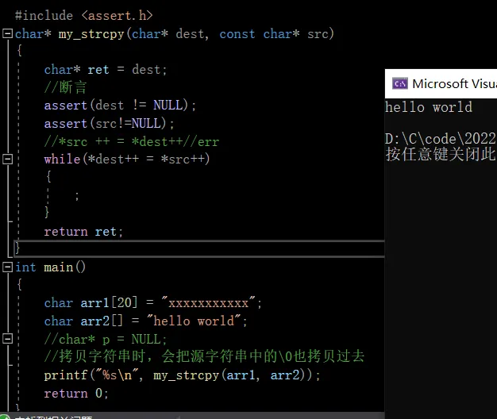Click the arr2[] hello world declaration
Viewport: 497px width, 419px height.
coord(146,321)
